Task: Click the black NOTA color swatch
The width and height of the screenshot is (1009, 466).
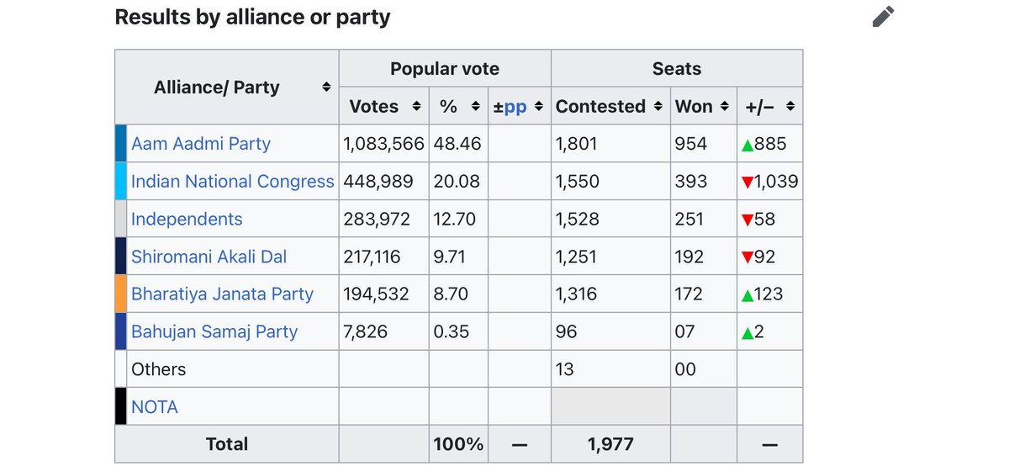Action: pyautogui.click(x=120, y=407)
